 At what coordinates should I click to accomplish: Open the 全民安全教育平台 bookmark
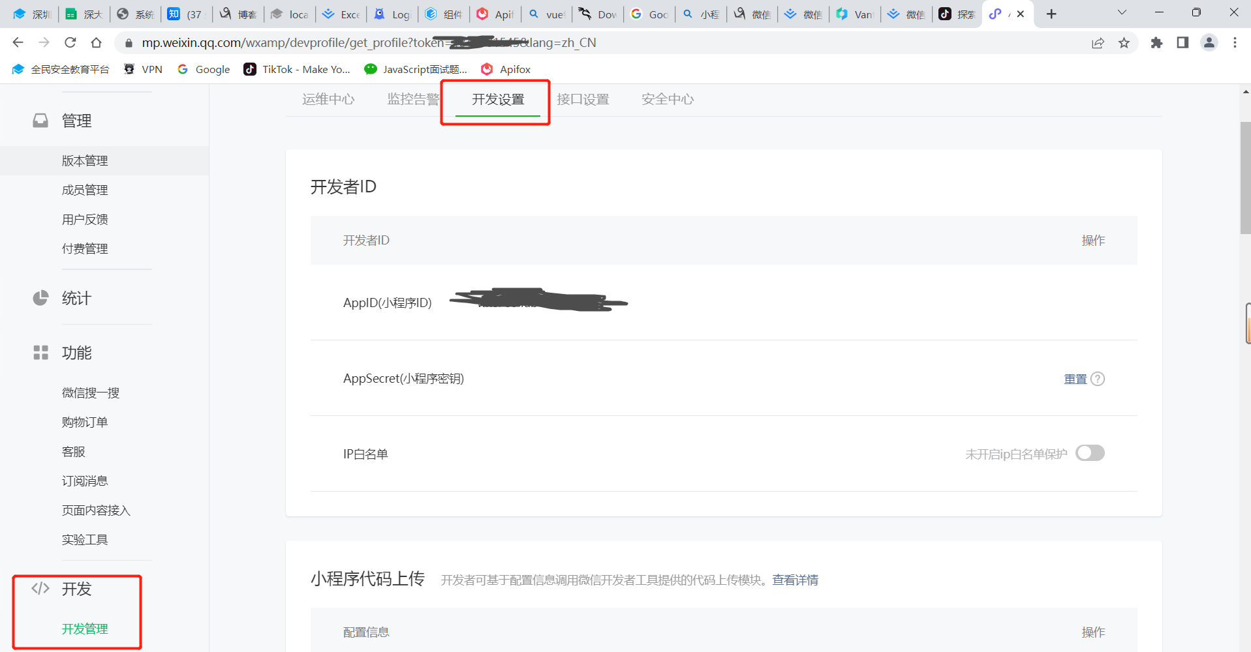(x=61, y=69)
